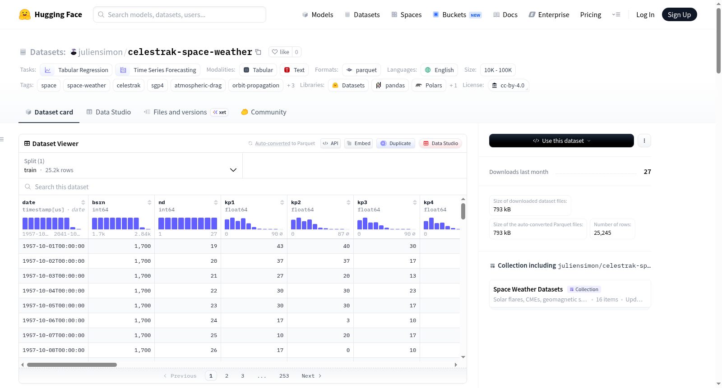Sort the kp3 column
The height and width of the screenshot is (388, 722).
415,202
